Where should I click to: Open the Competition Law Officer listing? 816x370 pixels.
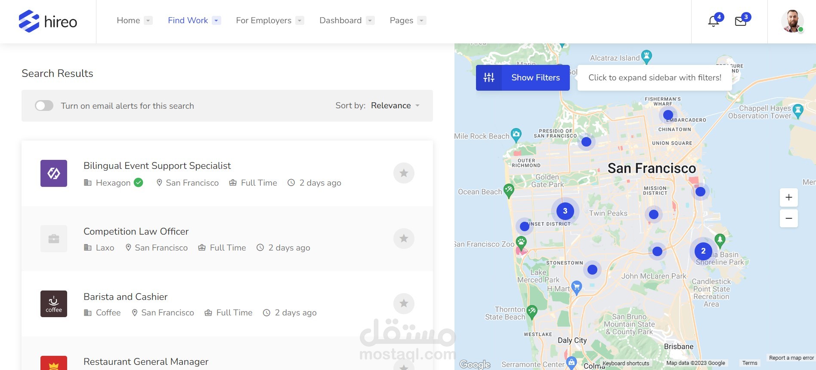click(x=136, y=232)
